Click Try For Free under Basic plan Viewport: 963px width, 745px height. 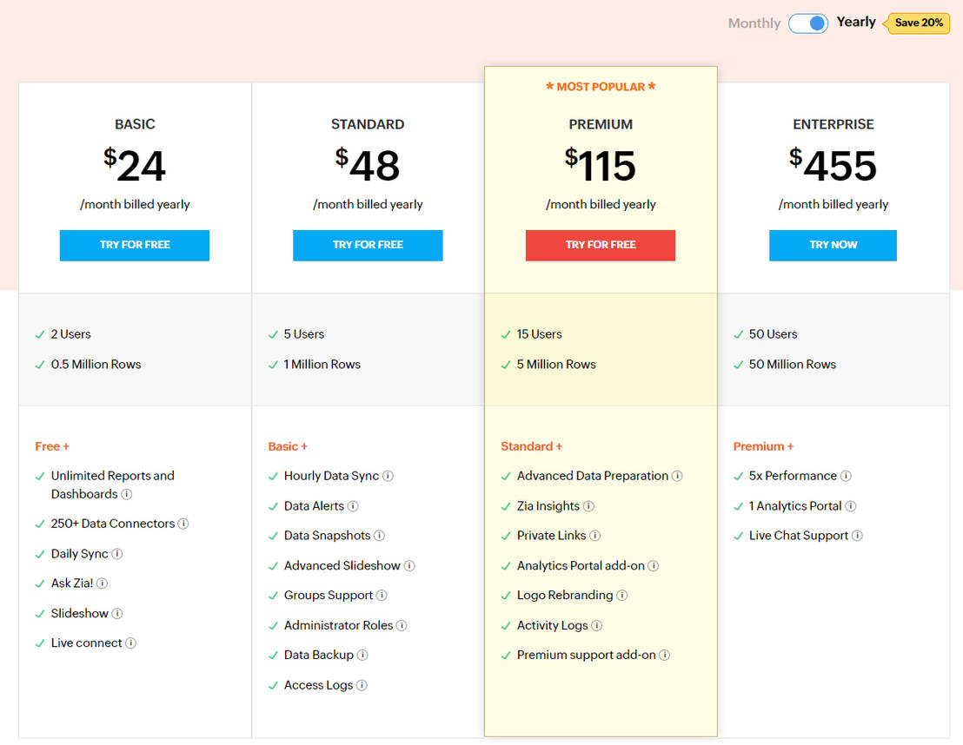pos(135,245)
